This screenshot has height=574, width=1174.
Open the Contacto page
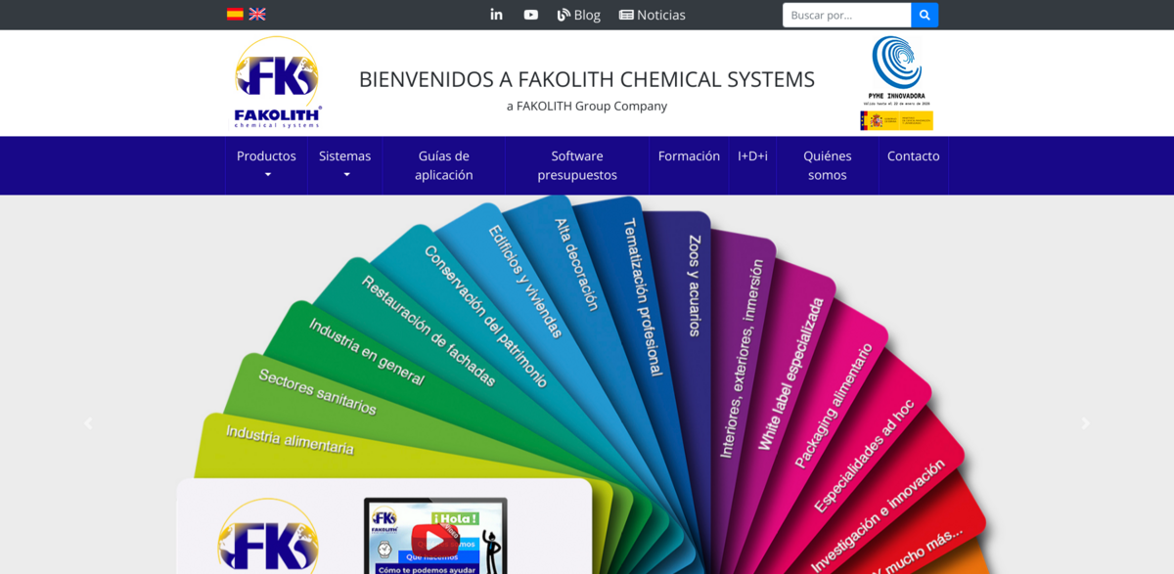(x=912, y=155)
